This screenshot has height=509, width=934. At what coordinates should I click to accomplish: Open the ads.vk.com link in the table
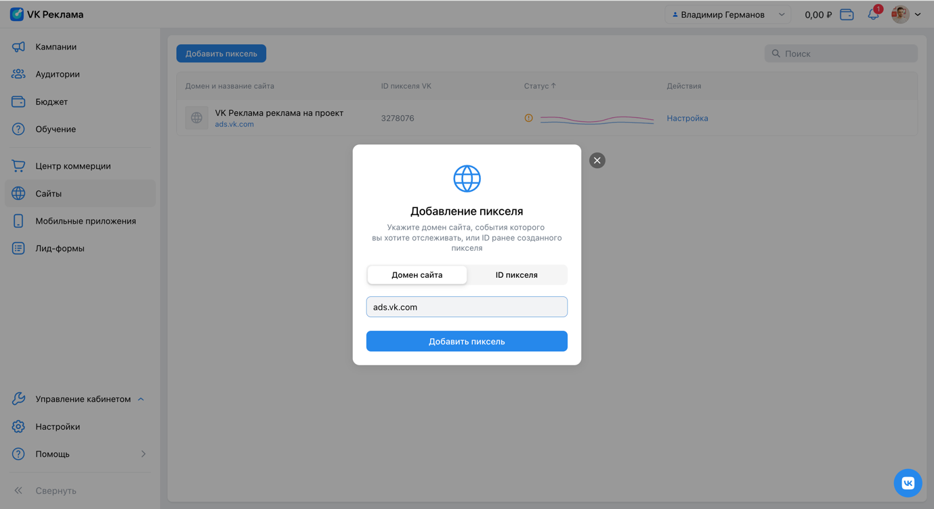tap(234, 124)
